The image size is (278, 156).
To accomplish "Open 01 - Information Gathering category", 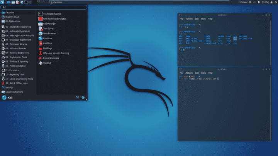I will coord(18,27).
